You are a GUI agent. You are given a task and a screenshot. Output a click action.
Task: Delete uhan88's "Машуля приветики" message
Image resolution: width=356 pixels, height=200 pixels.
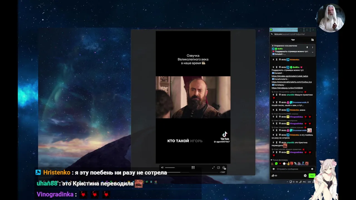pyautogui.click(x=273, y=95)
